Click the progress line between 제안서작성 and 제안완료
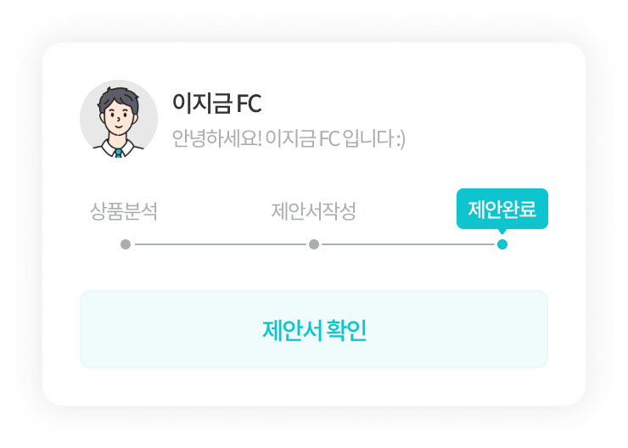628x448 pixels. pyautogui.click(x=408, y=244)
